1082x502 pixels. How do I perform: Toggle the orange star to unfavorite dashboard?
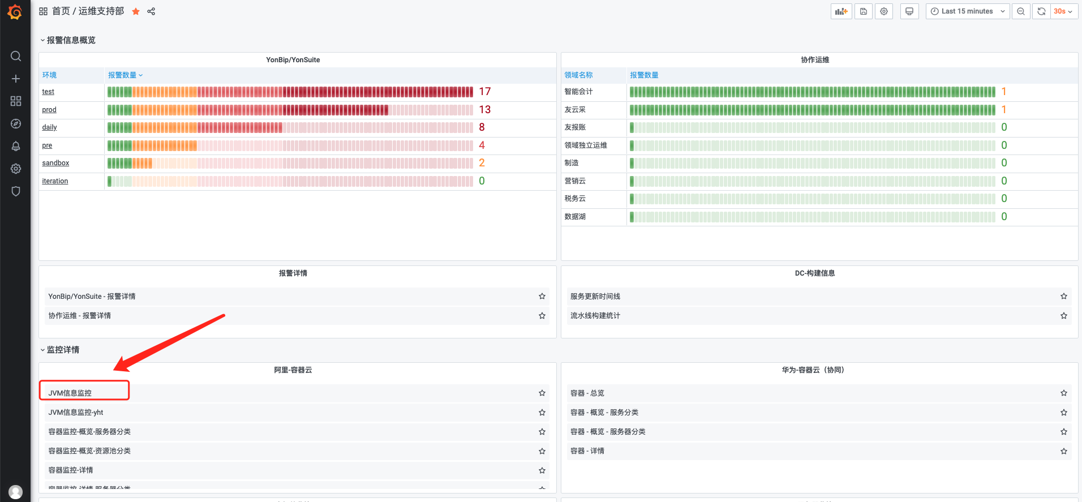[x=136, y=11]
